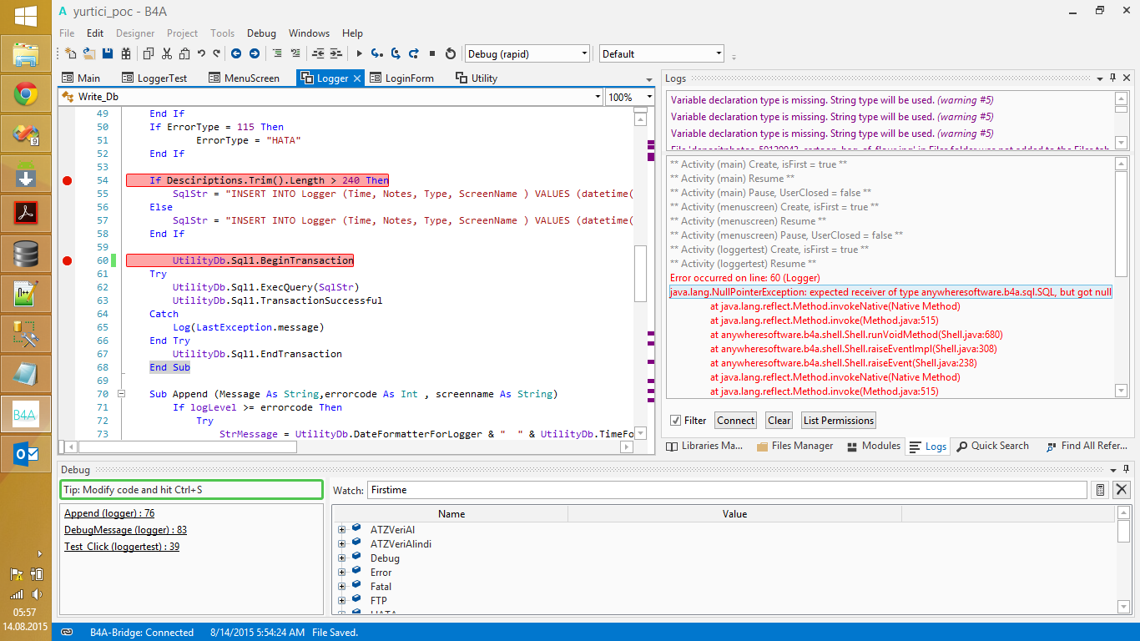Expand the ATZVeriAl tree node
1140x641 pixels.
pos(341,530)
